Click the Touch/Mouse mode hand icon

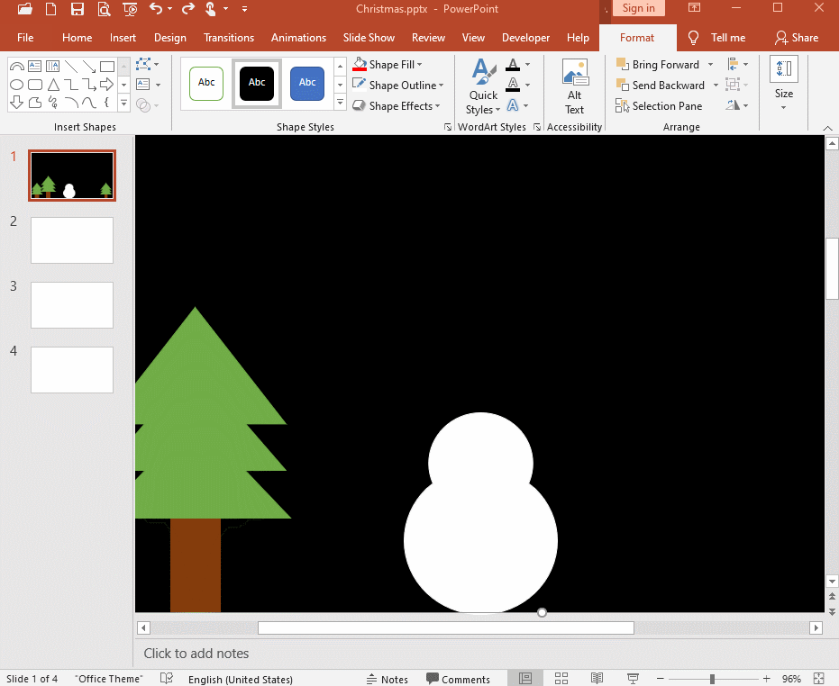(211, 9)
